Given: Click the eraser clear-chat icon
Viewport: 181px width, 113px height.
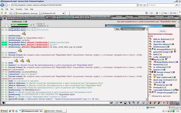Looking at the screenshot, I should pyautogui.click(x=117, y=103).
